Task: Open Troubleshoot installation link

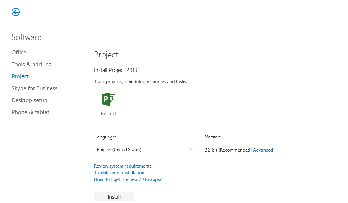Action: tap(119, 173)
